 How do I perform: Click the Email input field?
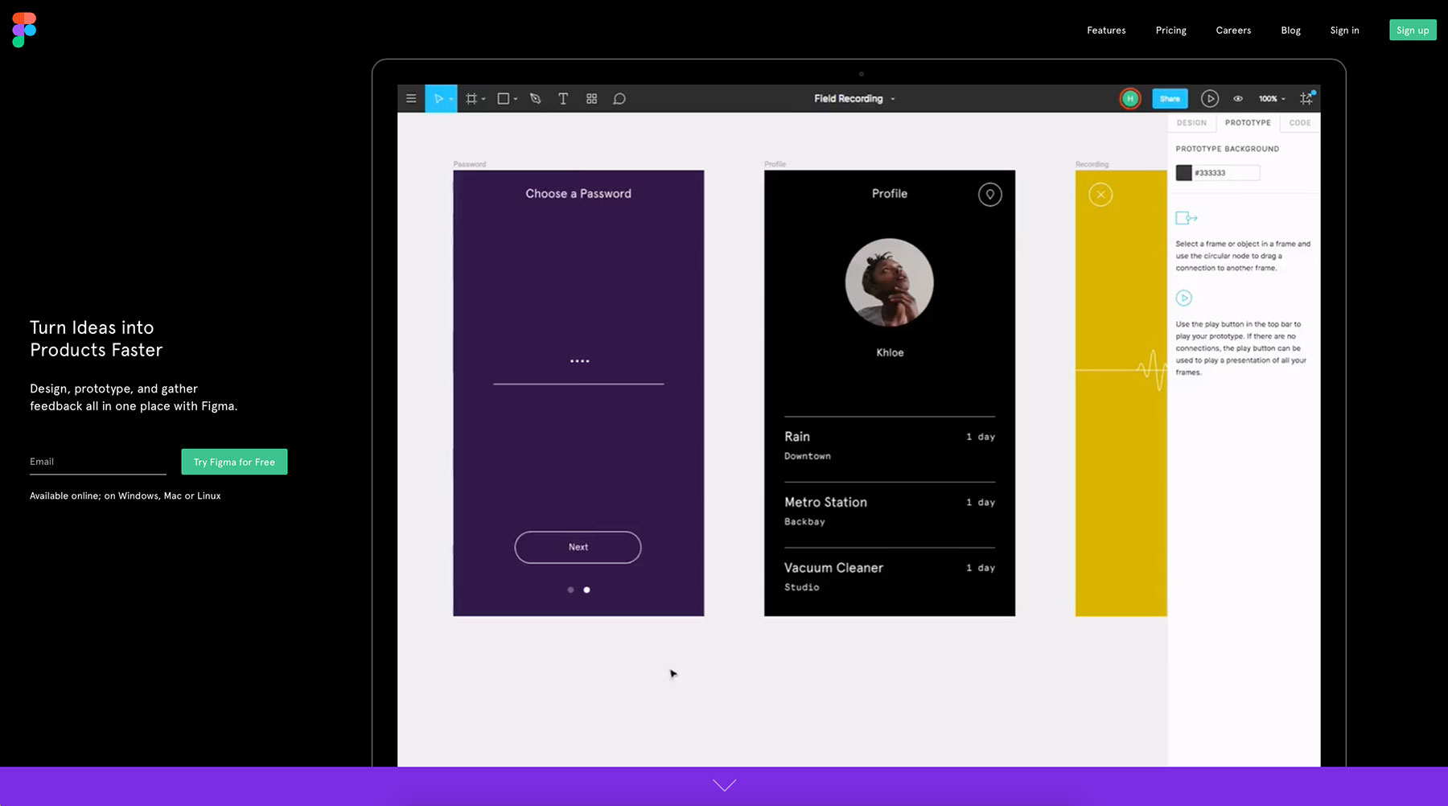tap(97, 462)
